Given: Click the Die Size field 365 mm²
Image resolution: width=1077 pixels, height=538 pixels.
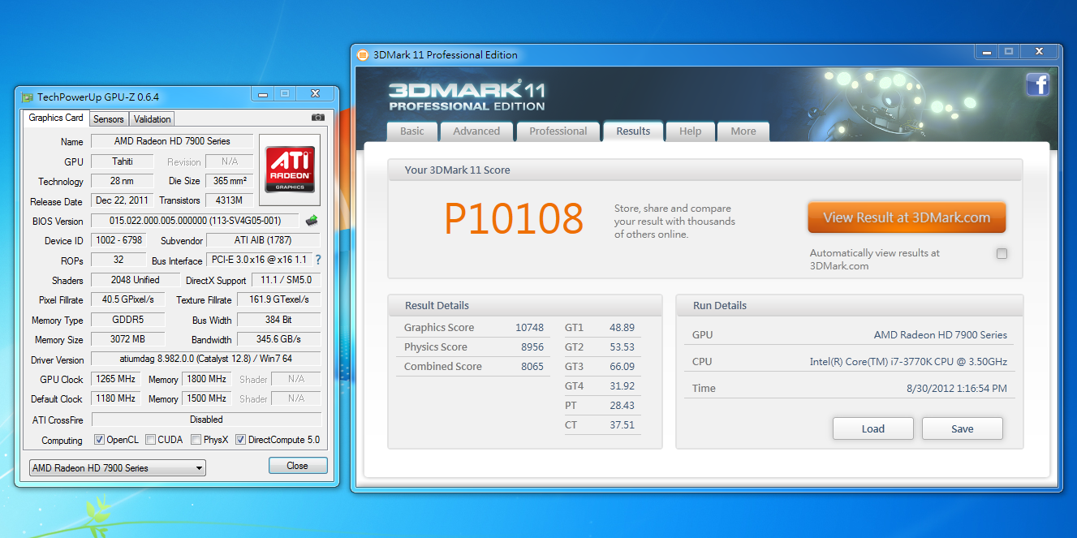Looking at the screenshot, I should pos(229,181).
